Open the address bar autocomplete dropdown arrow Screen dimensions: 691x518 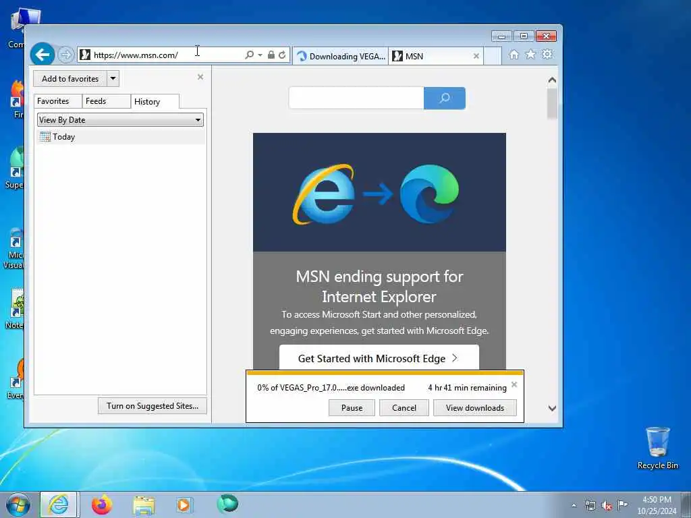click(260, 55)
